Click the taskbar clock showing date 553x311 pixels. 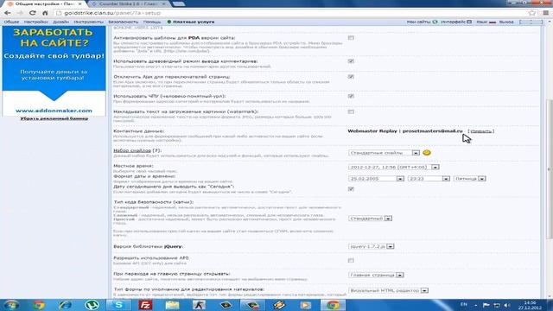click(530, 305)
